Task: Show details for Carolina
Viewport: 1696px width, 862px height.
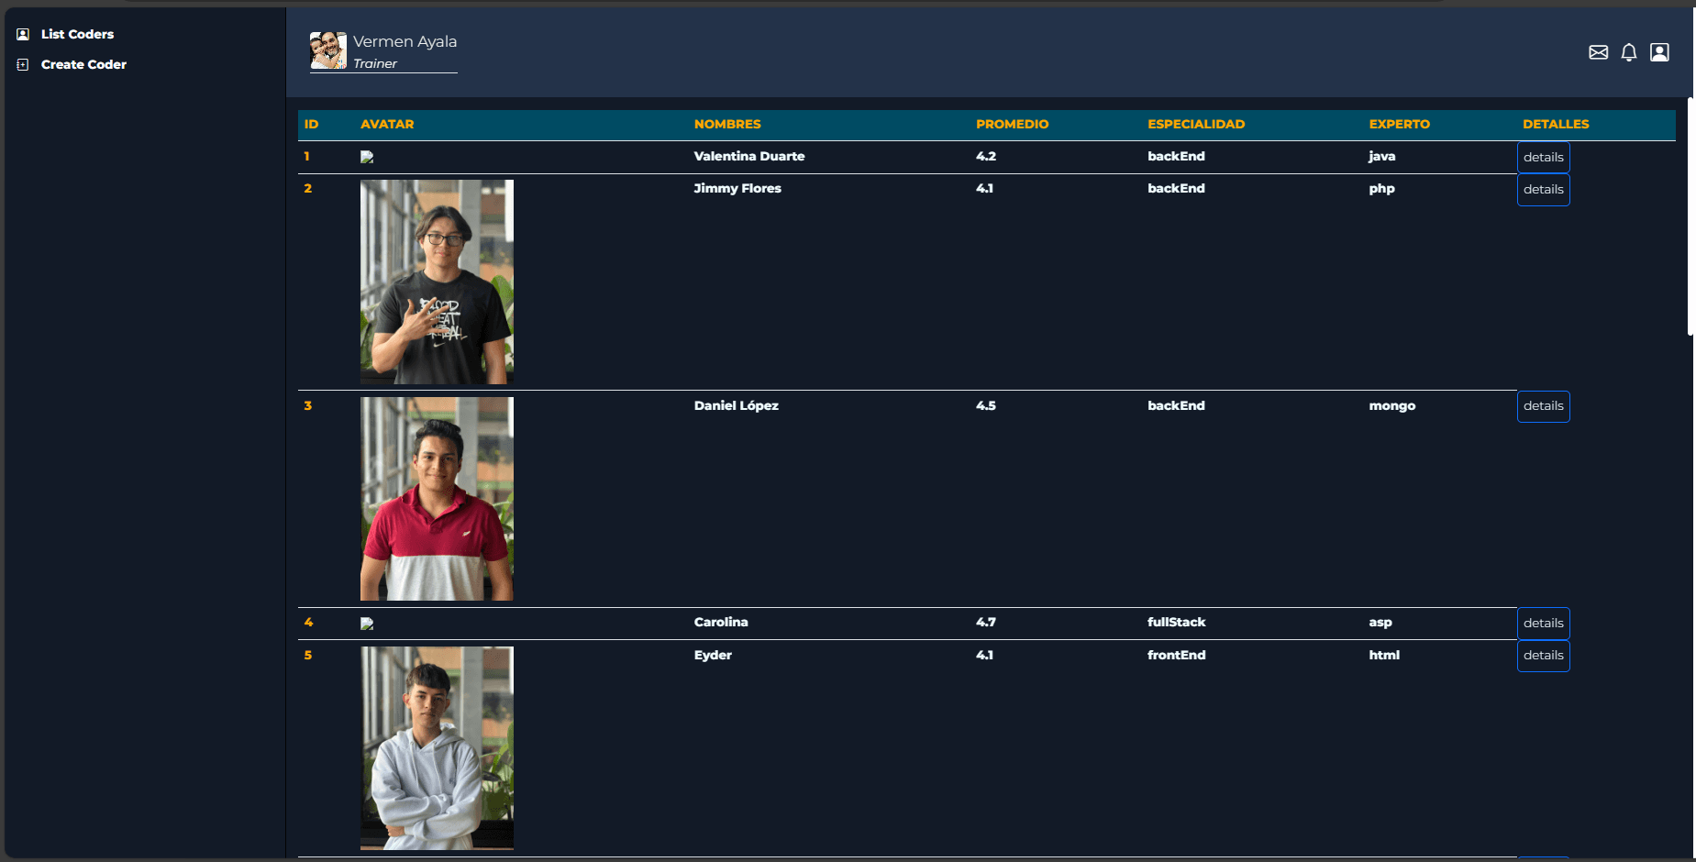Action: point(1543,624)
